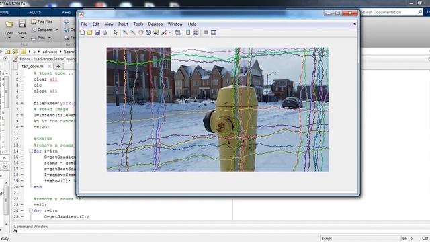Select the Zoom In magnifier tool
The image size is (430, 242).
126,32
